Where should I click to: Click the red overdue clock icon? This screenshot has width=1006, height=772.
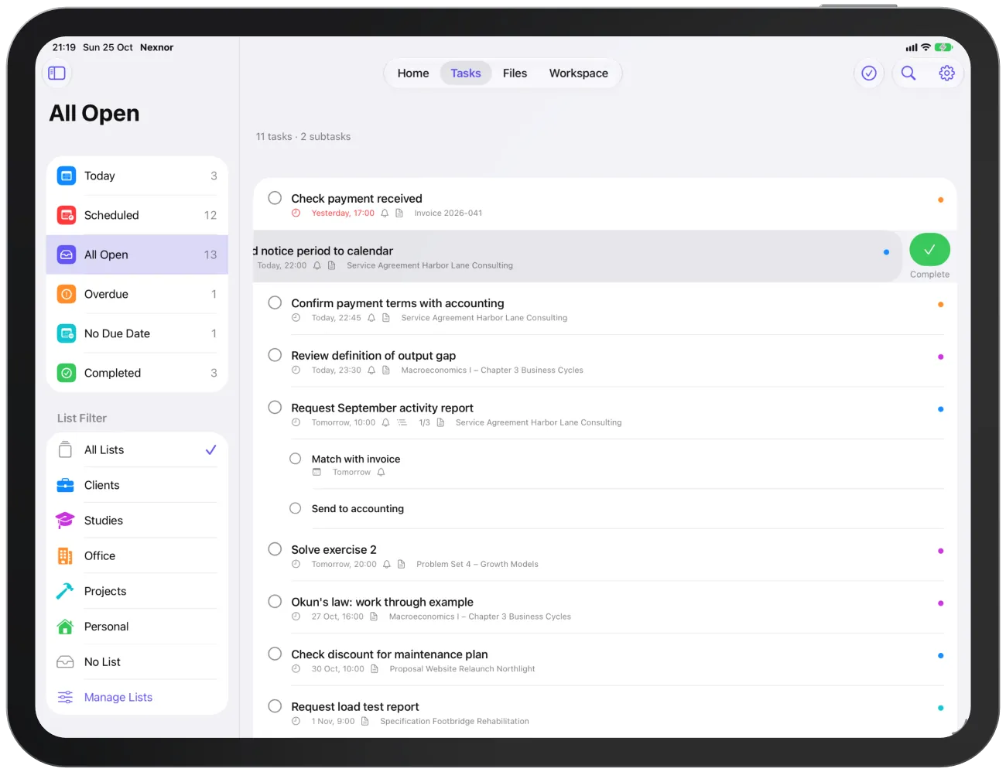[x=296, y=213]
